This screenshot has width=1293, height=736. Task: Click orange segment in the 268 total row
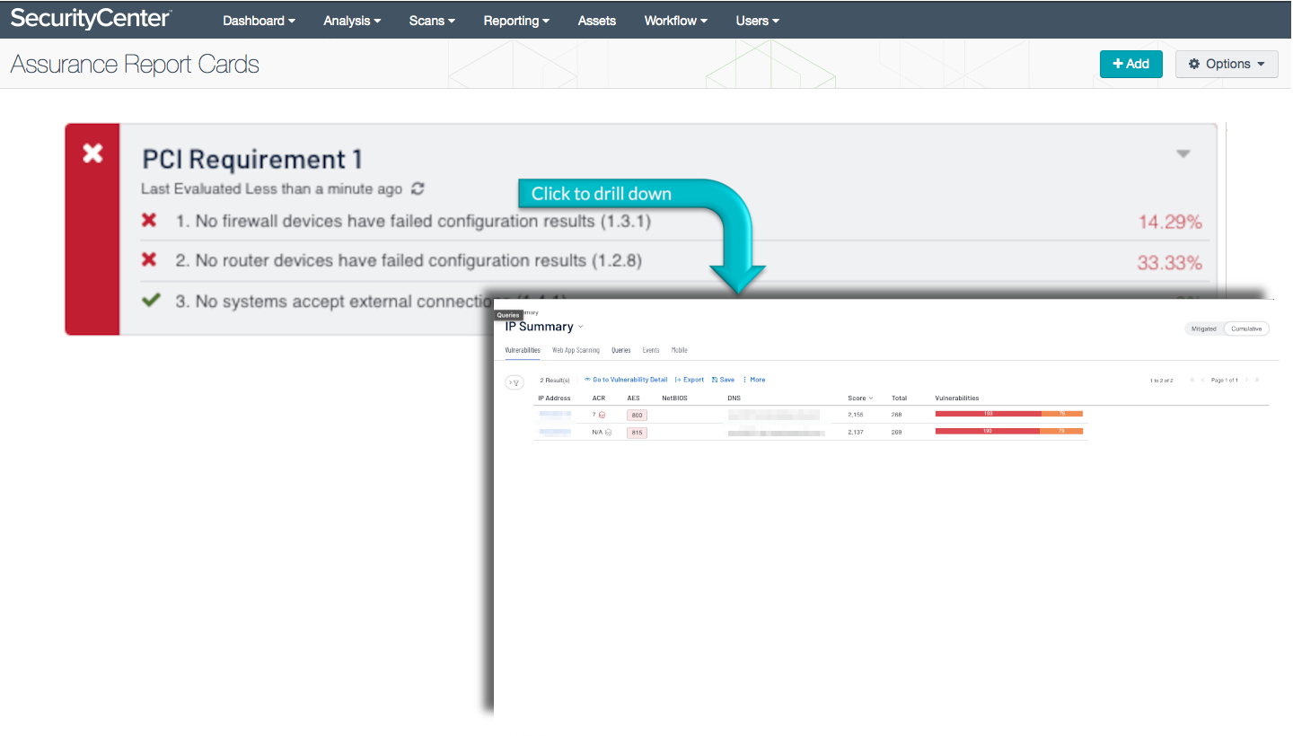(x=1061, y=414)
